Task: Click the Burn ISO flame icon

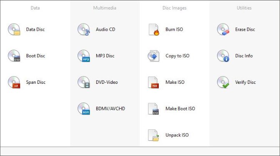Action: coord(154,29)
